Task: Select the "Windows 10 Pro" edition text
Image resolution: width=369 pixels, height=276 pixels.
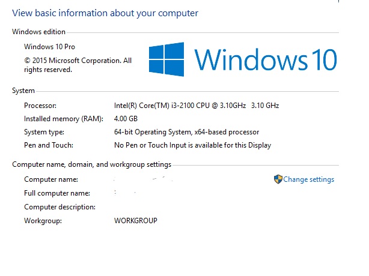Action: pos(49,47)
